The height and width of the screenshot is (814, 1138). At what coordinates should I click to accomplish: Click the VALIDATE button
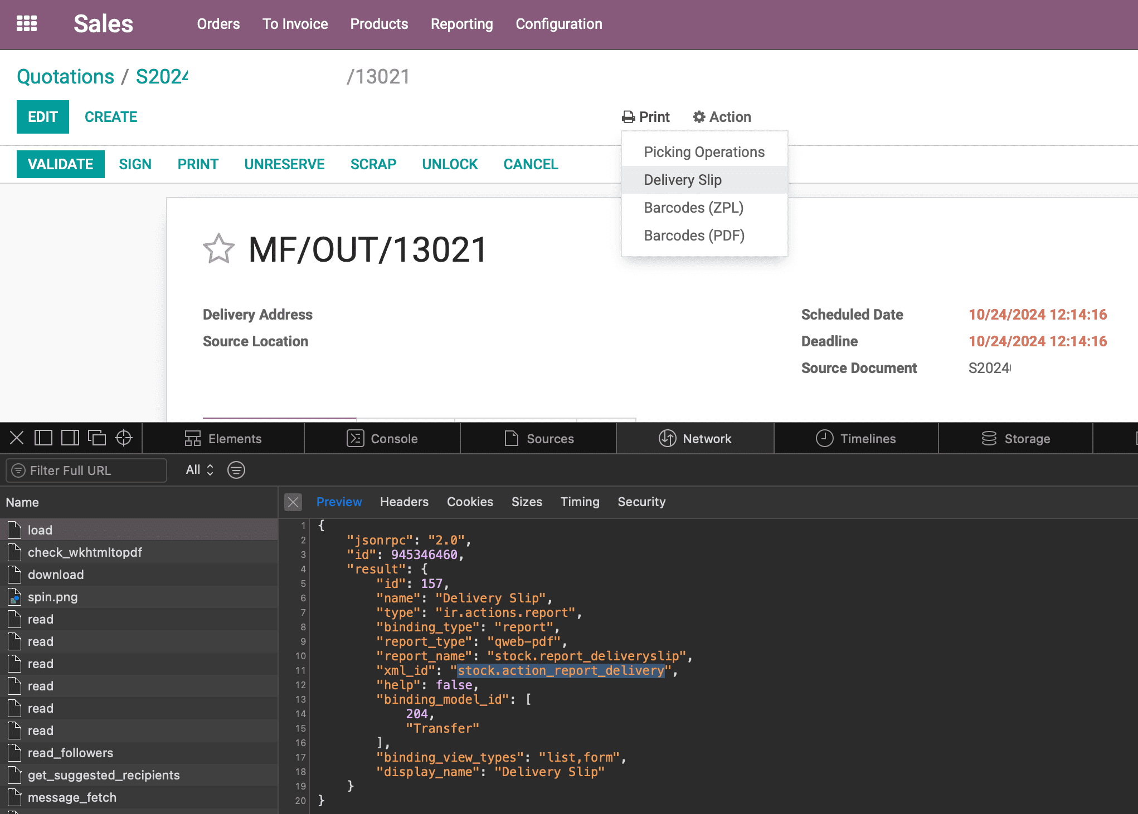click(61, 164)
